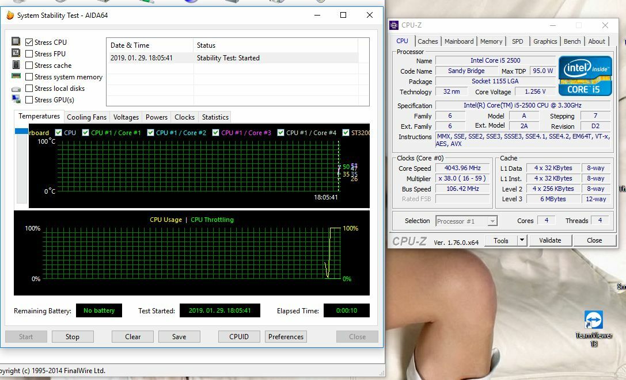Click the Max TDP value 95.0 W
Image resolution: width=626 pixels, height=380 pixels.
click(542, 71)
